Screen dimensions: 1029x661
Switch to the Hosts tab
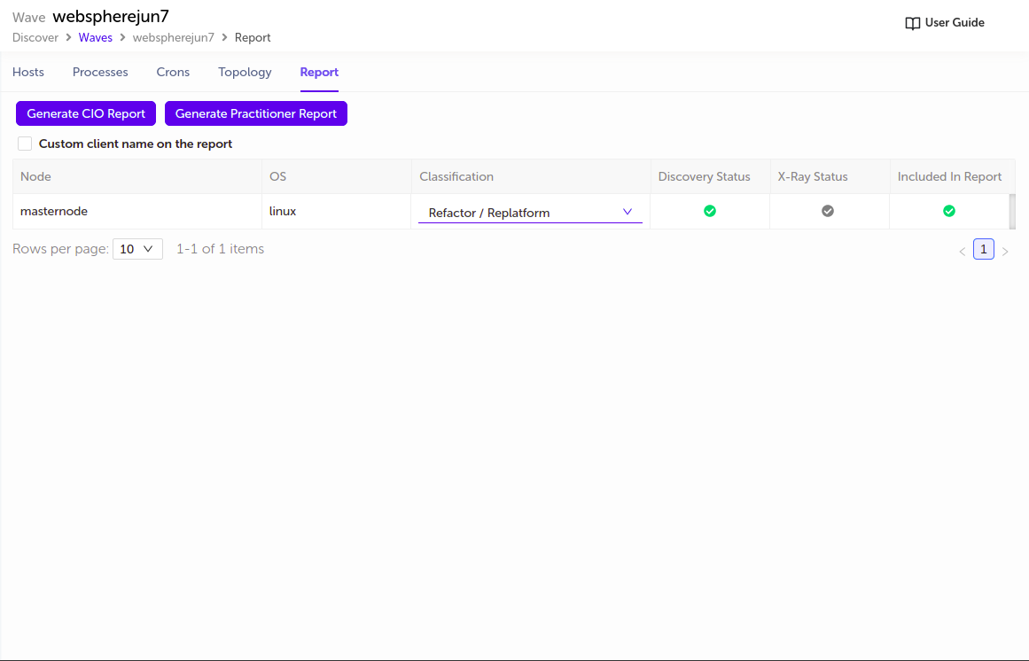click(x=28, y=72)
